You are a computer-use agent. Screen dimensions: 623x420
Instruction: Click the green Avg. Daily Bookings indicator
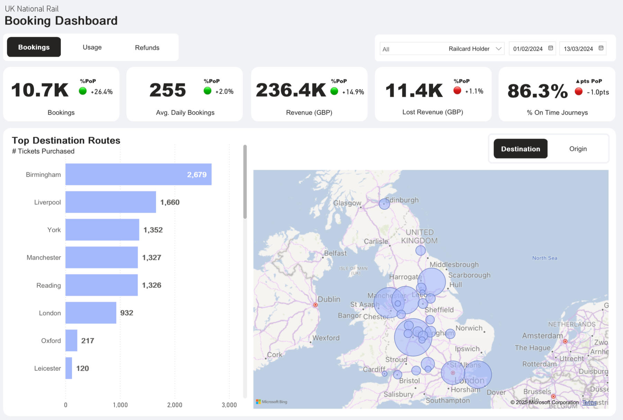pos(207,91)
